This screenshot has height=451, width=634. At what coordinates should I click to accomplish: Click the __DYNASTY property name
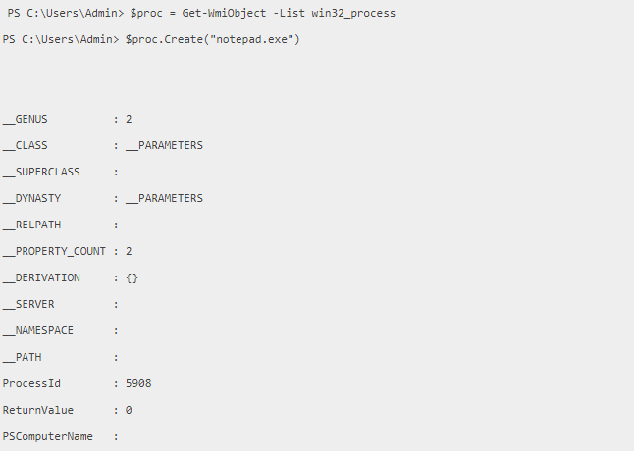tap(31, 198)
